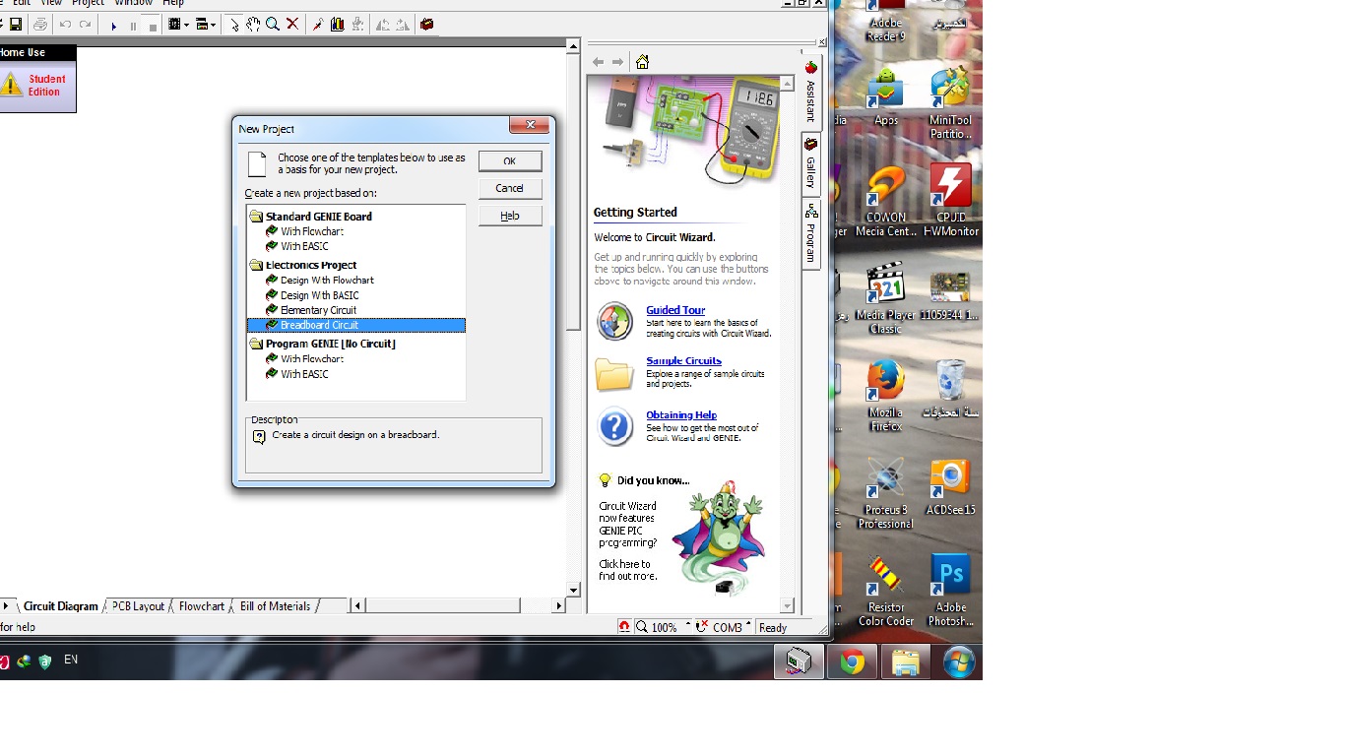1345x756 pixels.
Task: Open the layout options dropdown icon
Action: (206, 25)
